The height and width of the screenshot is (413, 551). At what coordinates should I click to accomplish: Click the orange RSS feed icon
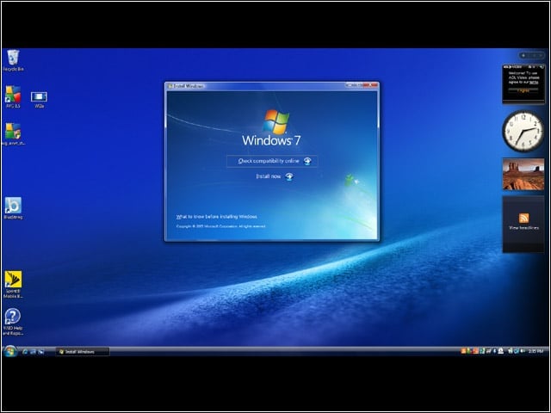tap(523, 218)
